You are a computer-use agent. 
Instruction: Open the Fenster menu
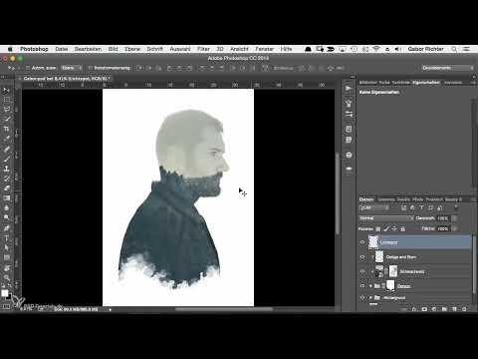pyautogui.click(x=264, y=49)
